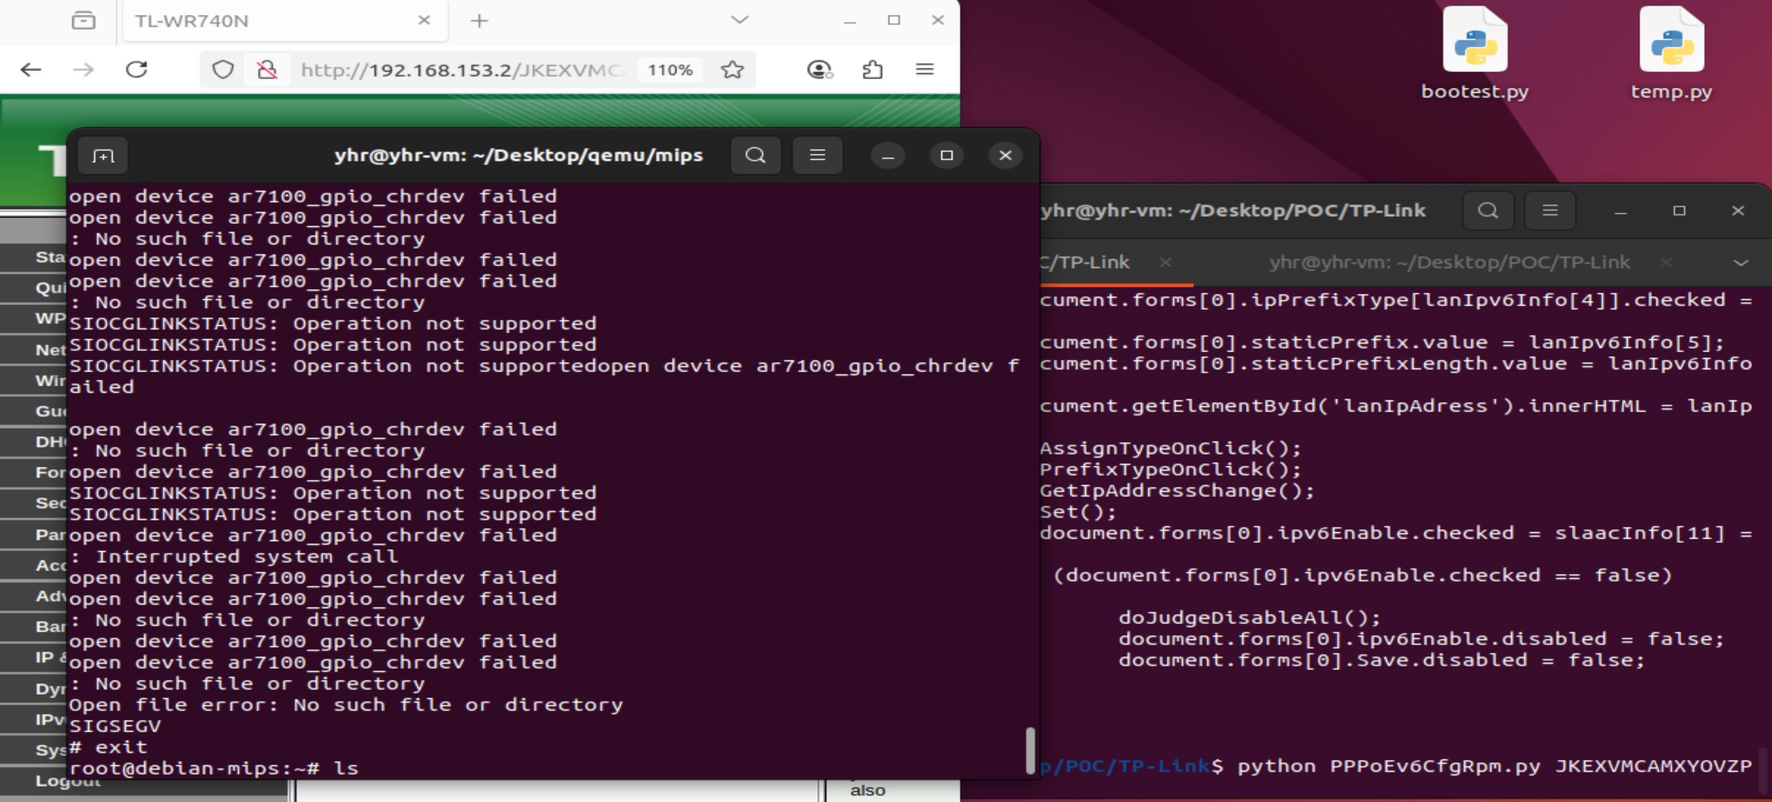Click the new terminal tab icon
The height and width of the screenshot is (802, 1772).
[x=103, y=156]
